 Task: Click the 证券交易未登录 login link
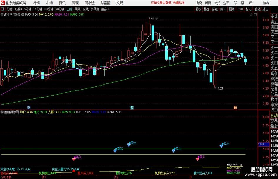(161, 3)
